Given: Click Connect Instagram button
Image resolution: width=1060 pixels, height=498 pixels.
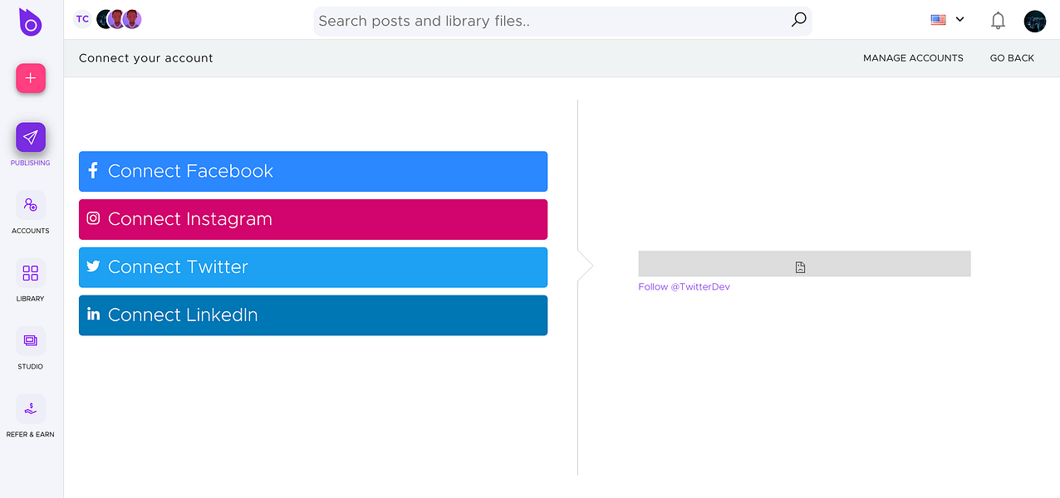Looking at the screenshot, I should tap(313, 219).
